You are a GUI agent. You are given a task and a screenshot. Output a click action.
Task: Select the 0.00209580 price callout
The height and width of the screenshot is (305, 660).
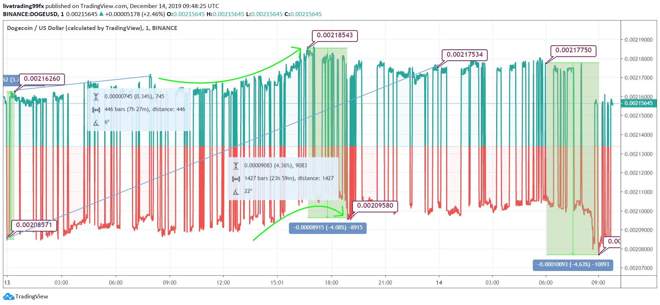point(375,206)
